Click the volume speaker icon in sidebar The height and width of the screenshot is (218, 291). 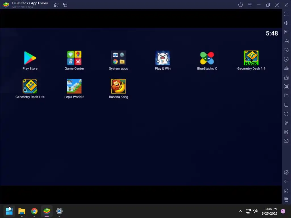pos(286,23)
